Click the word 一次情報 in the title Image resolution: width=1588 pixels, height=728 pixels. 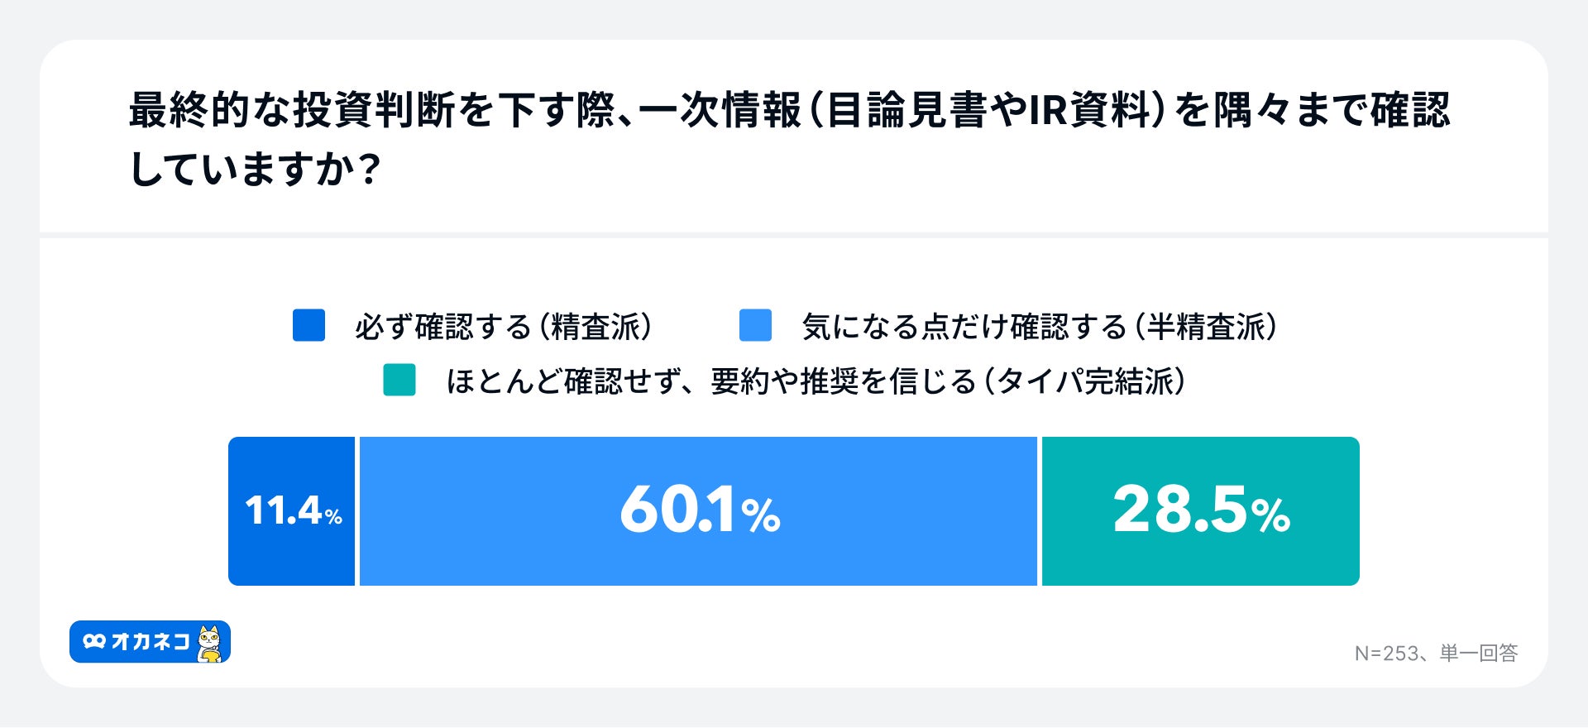tap(720, 110)
